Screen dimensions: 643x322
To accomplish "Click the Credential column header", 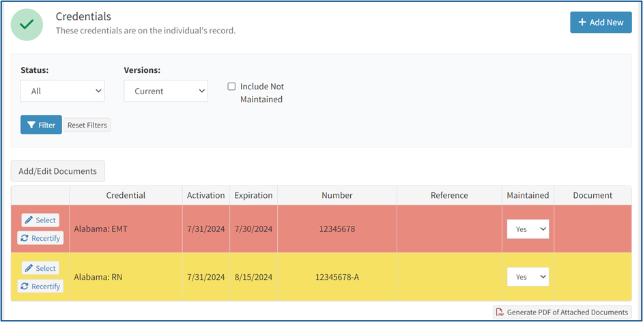I will click(126, 195).
